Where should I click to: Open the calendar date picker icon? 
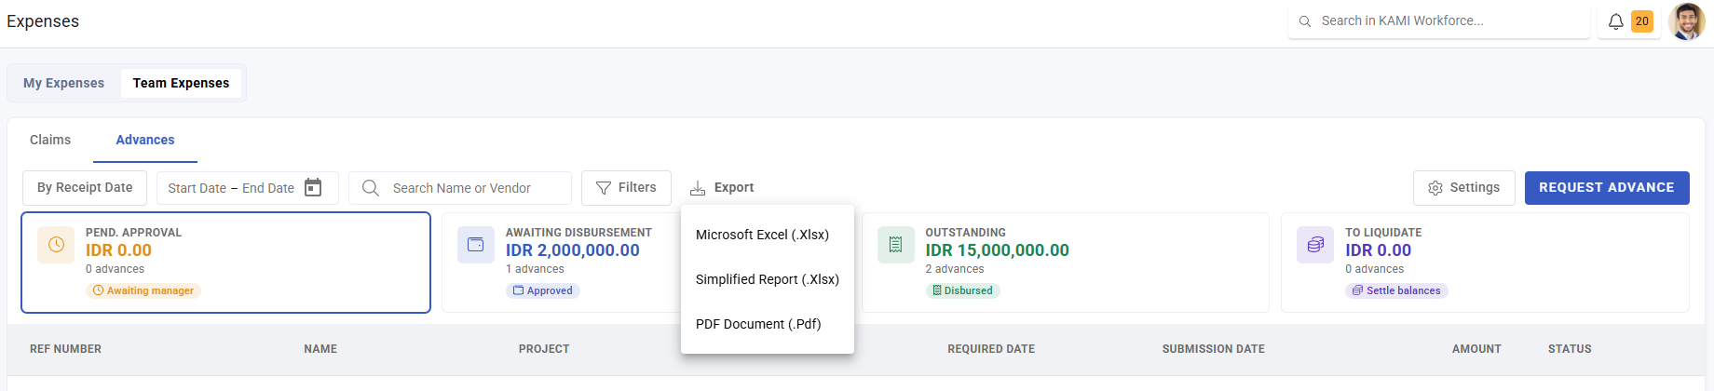313,188
